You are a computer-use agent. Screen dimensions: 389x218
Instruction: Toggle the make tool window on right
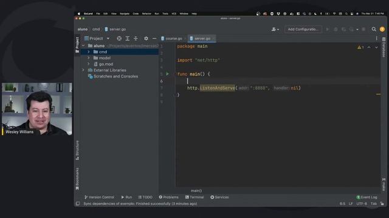pos(384,184)
